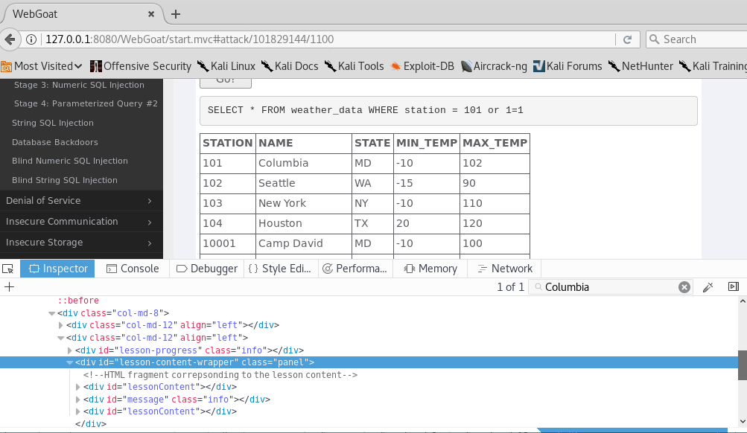
Task: Open Kali Docs bookmark
Action: [x=290, y=66]
